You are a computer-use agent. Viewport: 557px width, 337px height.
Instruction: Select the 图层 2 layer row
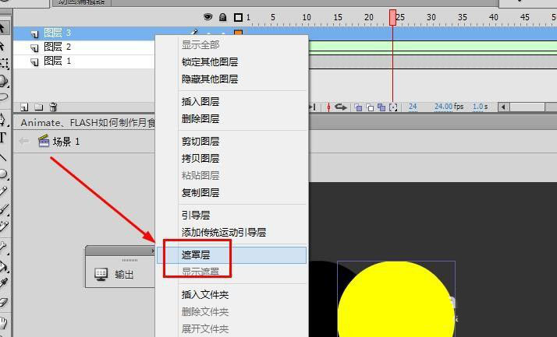coord(83,47)
